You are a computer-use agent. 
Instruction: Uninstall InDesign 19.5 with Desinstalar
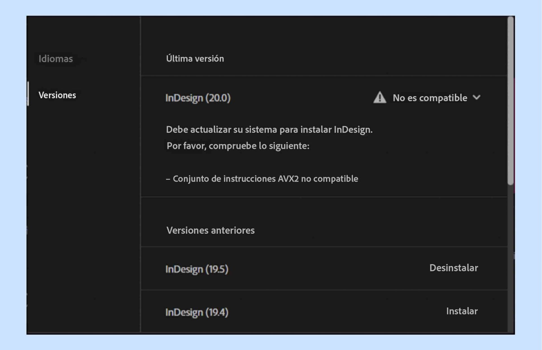pyautogui.click(x=453, y=268)
